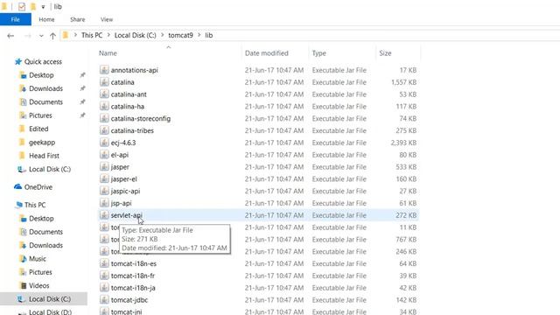Open pinned Downloads under Quick access

coord(45,88)
